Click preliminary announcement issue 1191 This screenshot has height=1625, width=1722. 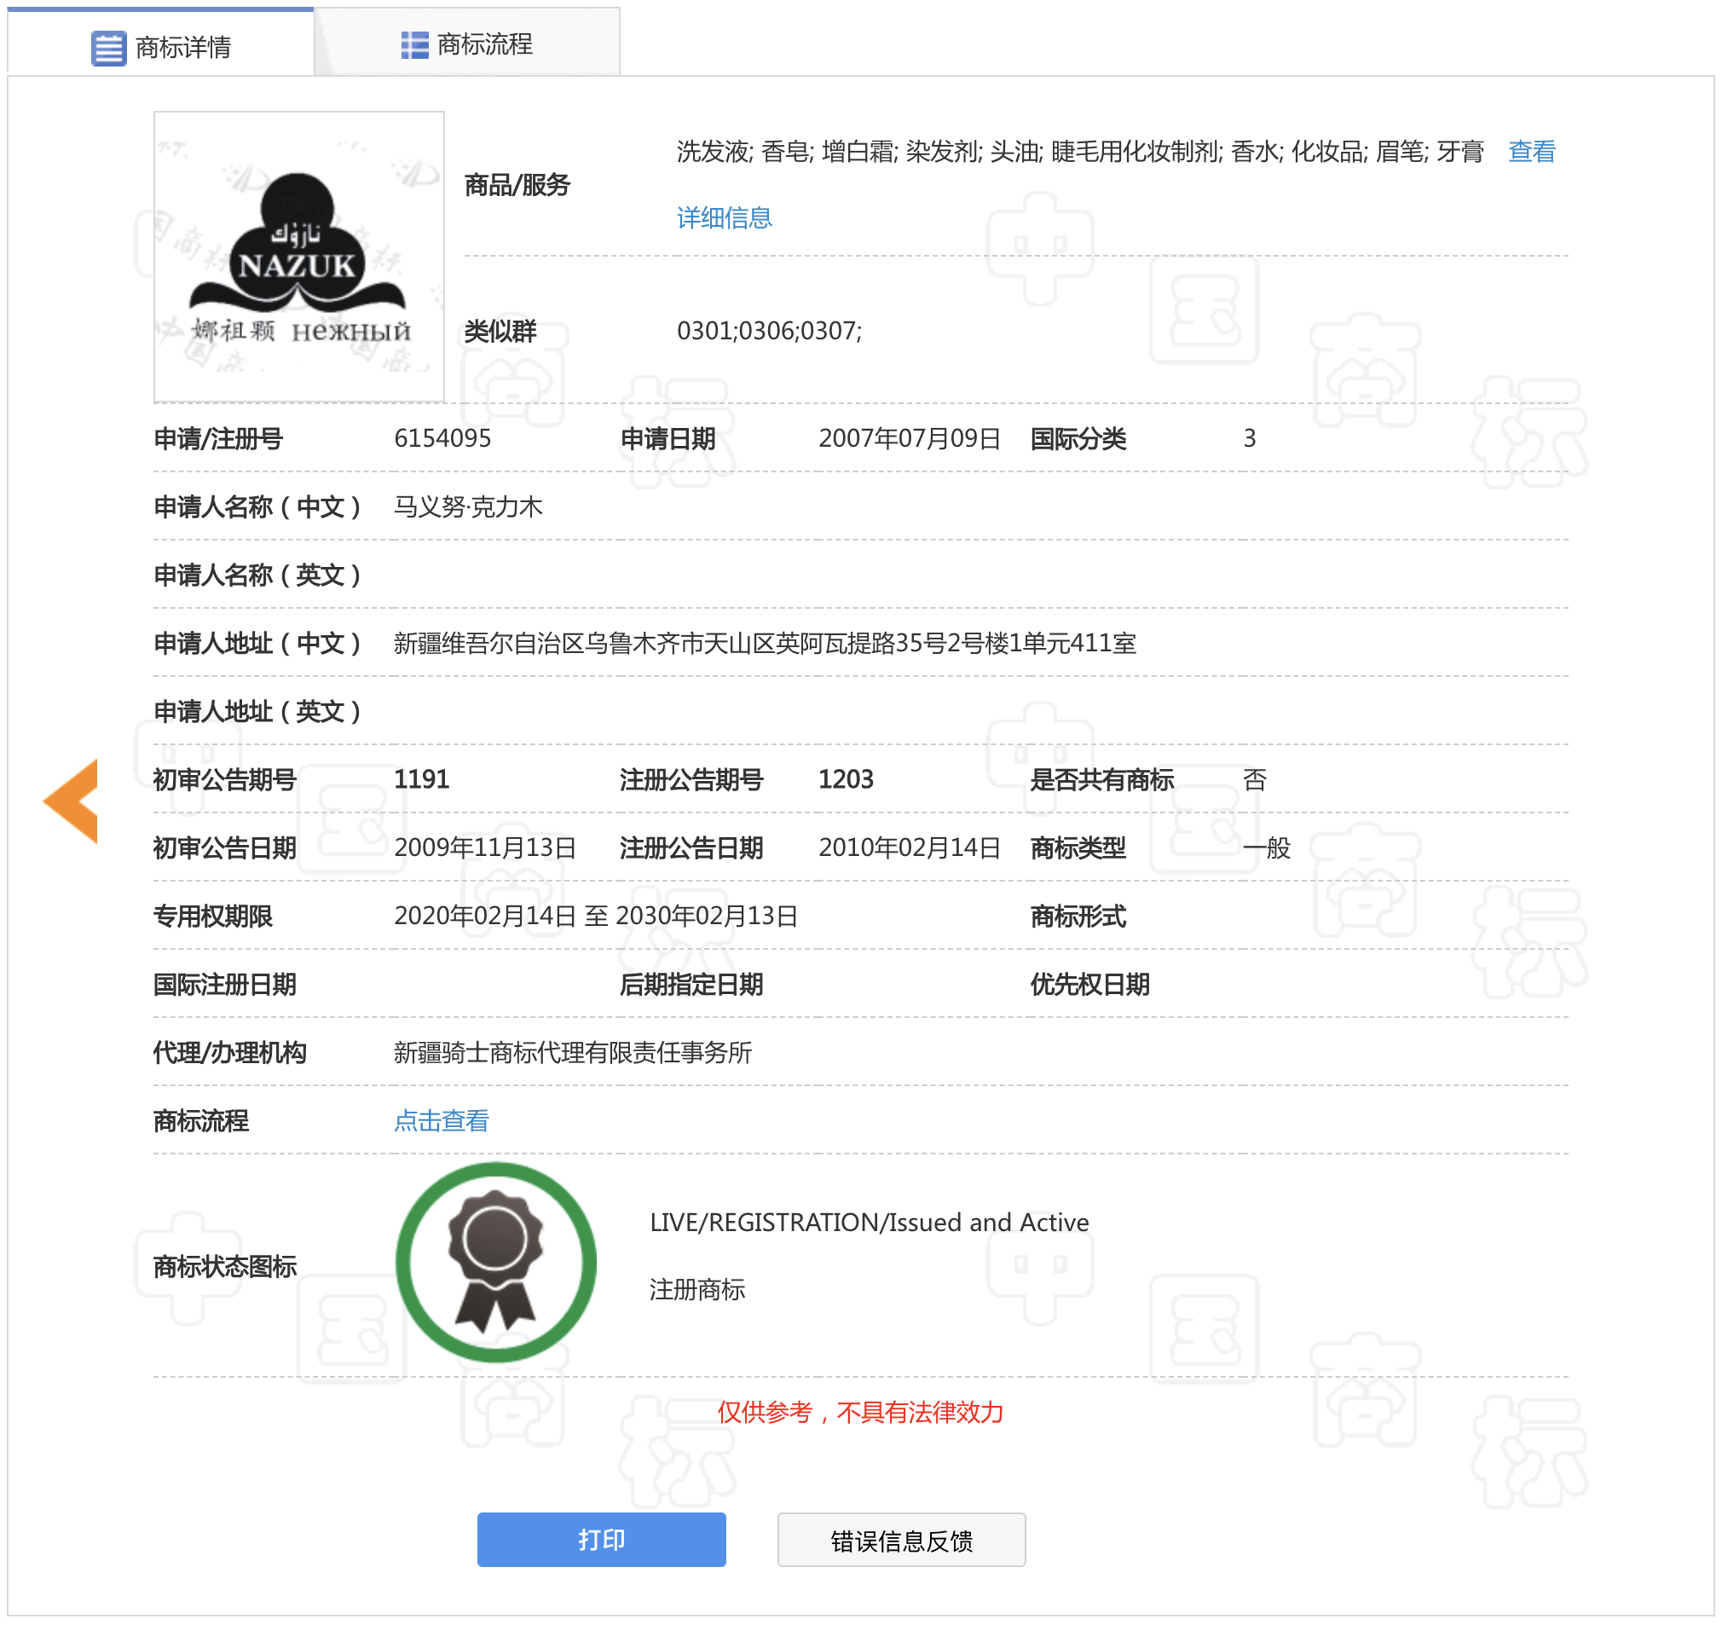[x=421, y=779]
